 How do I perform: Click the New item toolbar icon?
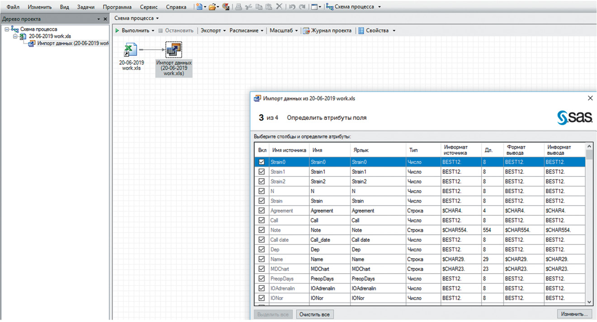[x=199, y=7]
